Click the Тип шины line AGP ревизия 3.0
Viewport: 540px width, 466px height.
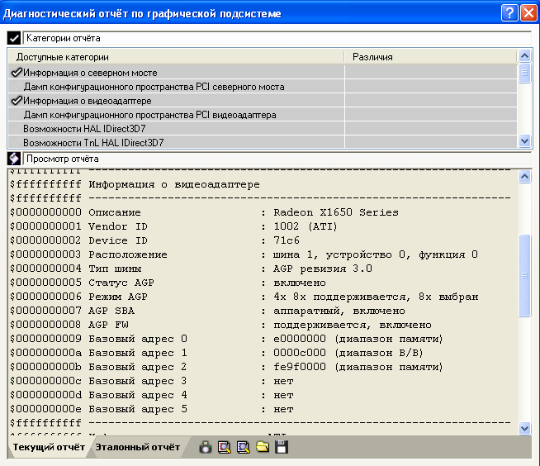pyautogui.click(x=191, y=269)
